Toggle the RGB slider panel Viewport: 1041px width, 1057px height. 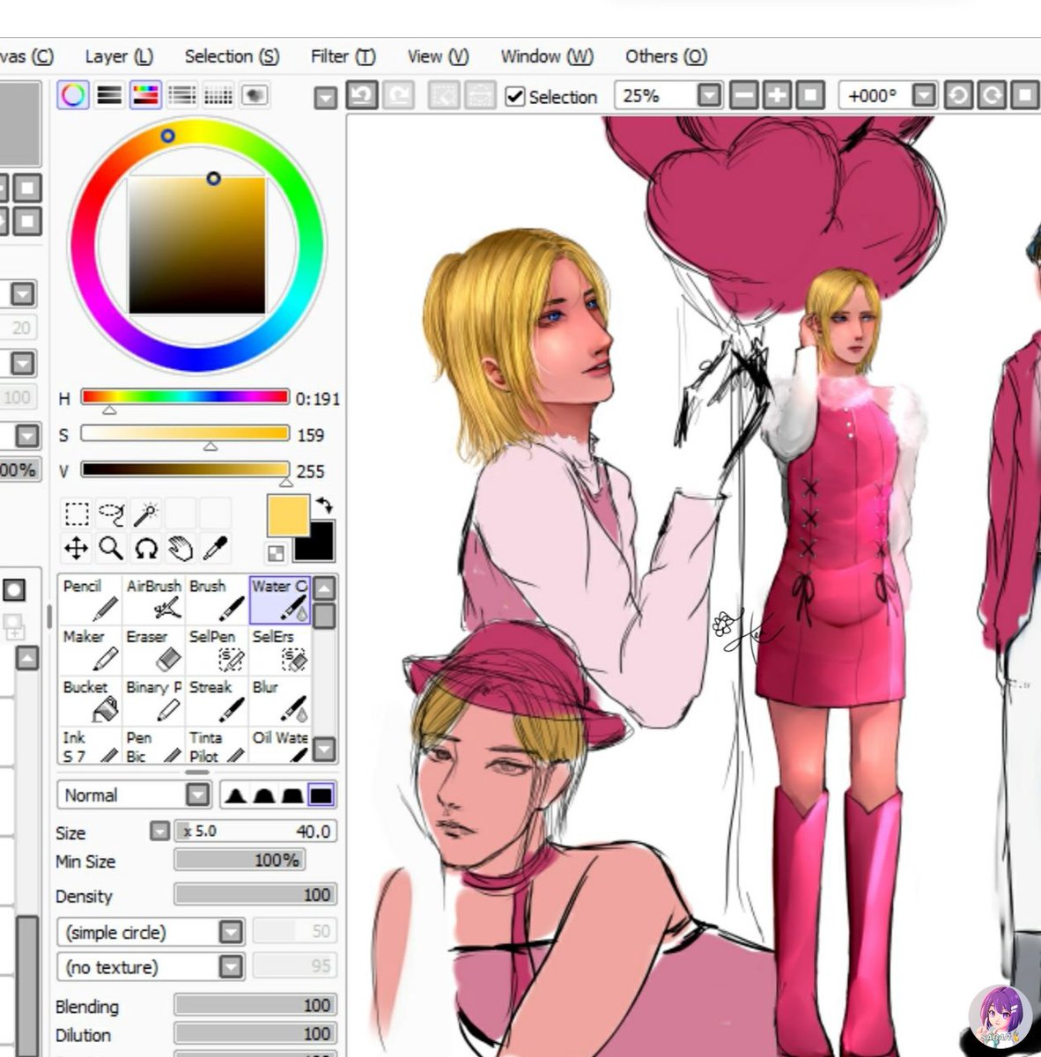109,94
